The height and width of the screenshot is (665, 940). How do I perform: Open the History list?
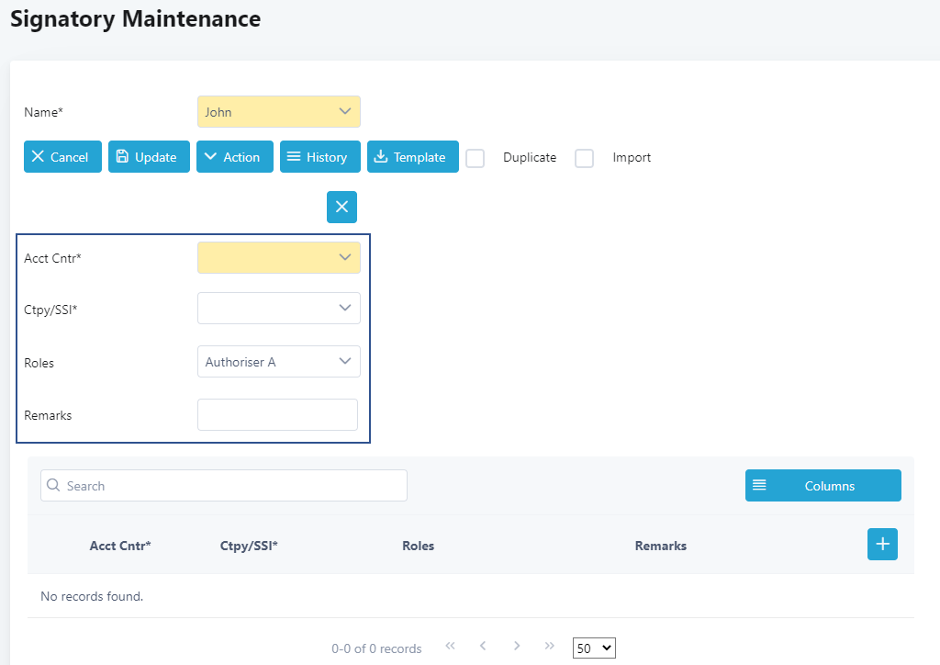click(x=320, y=156)
